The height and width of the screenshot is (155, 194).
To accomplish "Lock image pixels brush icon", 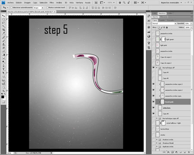I will click(x=161, y=27).
